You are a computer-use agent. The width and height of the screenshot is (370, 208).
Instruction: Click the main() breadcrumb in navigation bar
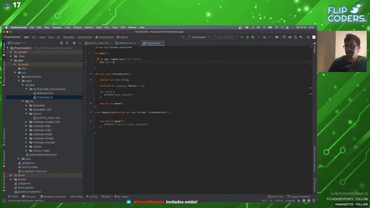pos(122,37)
